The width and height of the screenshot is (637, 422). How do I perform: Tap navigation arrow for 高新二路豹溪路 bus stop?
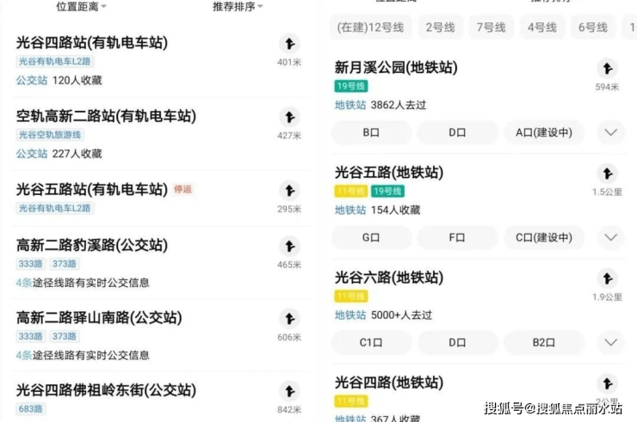[289, 246]
